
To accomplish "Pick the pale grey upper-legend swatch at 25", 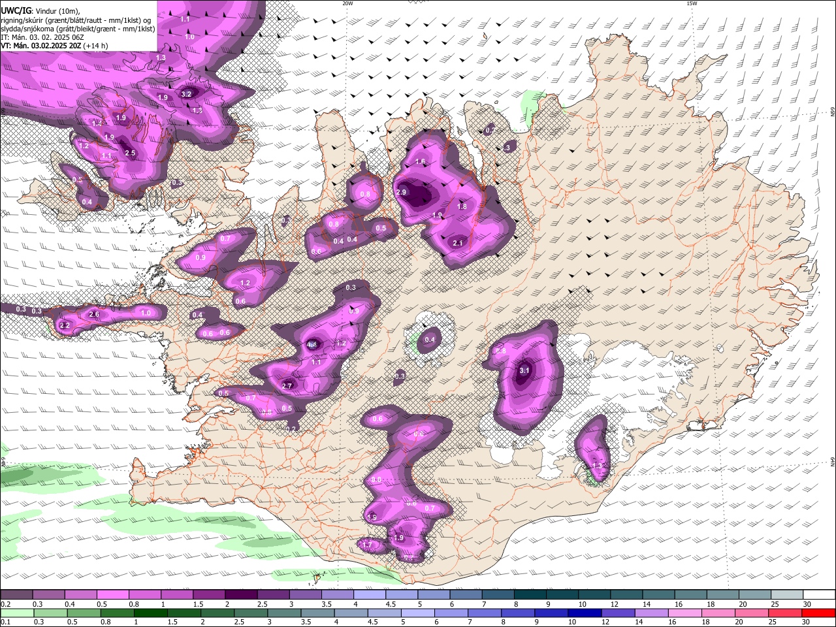I will point(788,594).
